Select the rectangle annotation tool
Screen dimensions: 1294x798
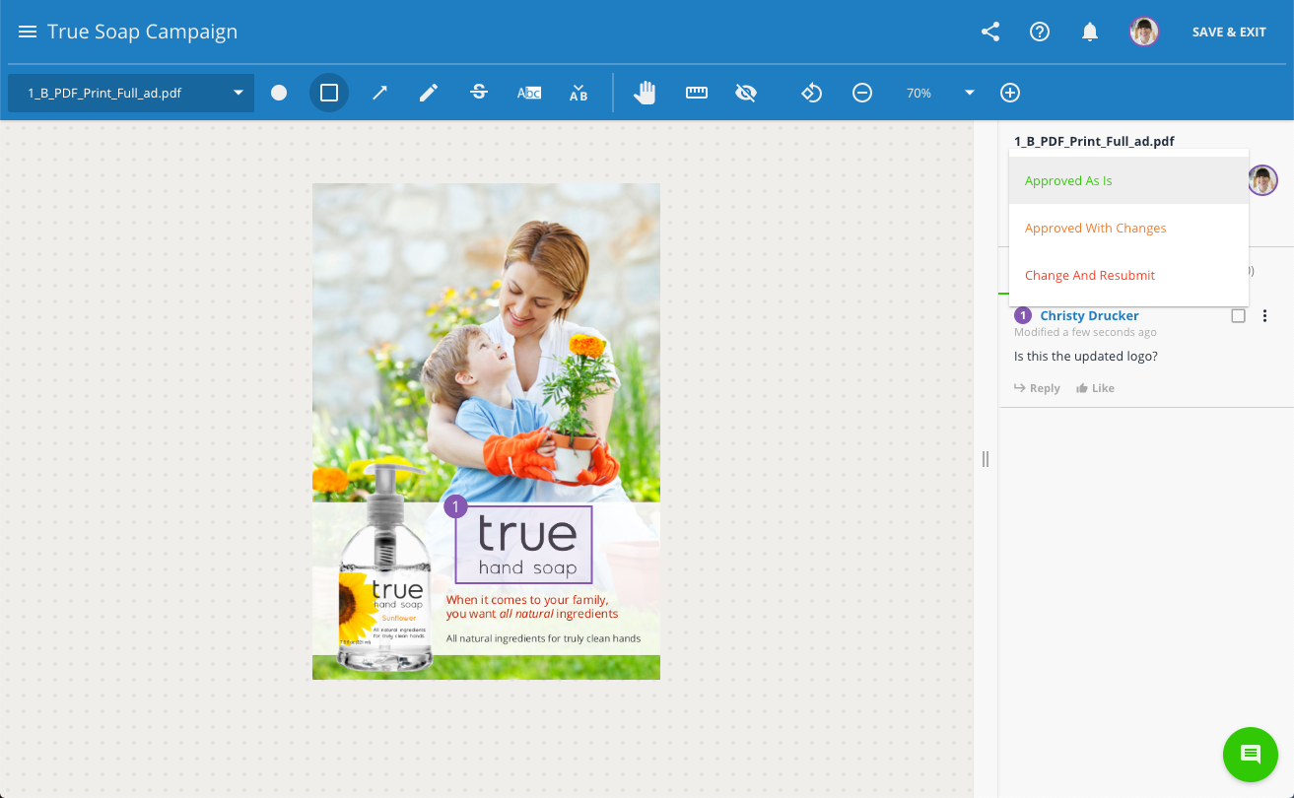[329, 93]
